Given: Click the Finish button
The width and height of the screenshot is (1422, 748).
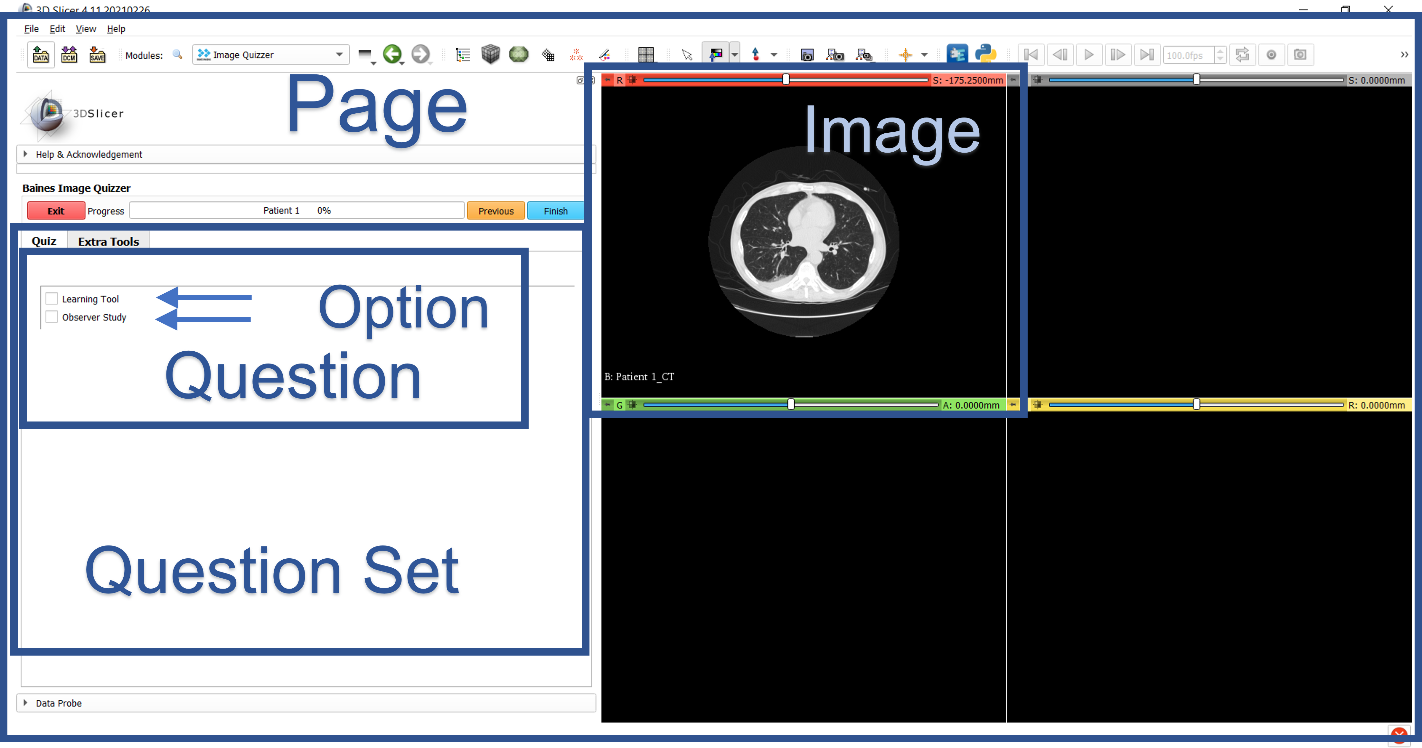Looking at the screenshot, I should [x=555, y=210].
